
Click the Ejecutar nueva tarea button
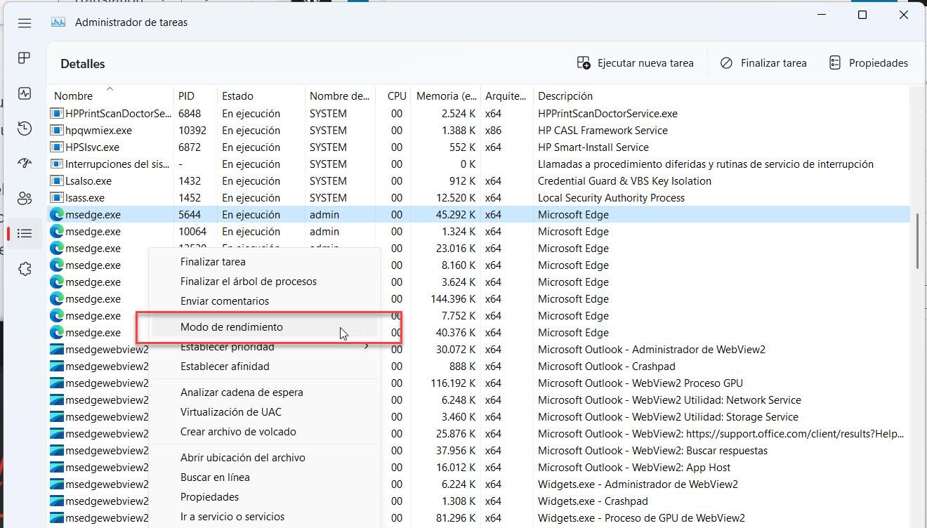coord(635,63)
